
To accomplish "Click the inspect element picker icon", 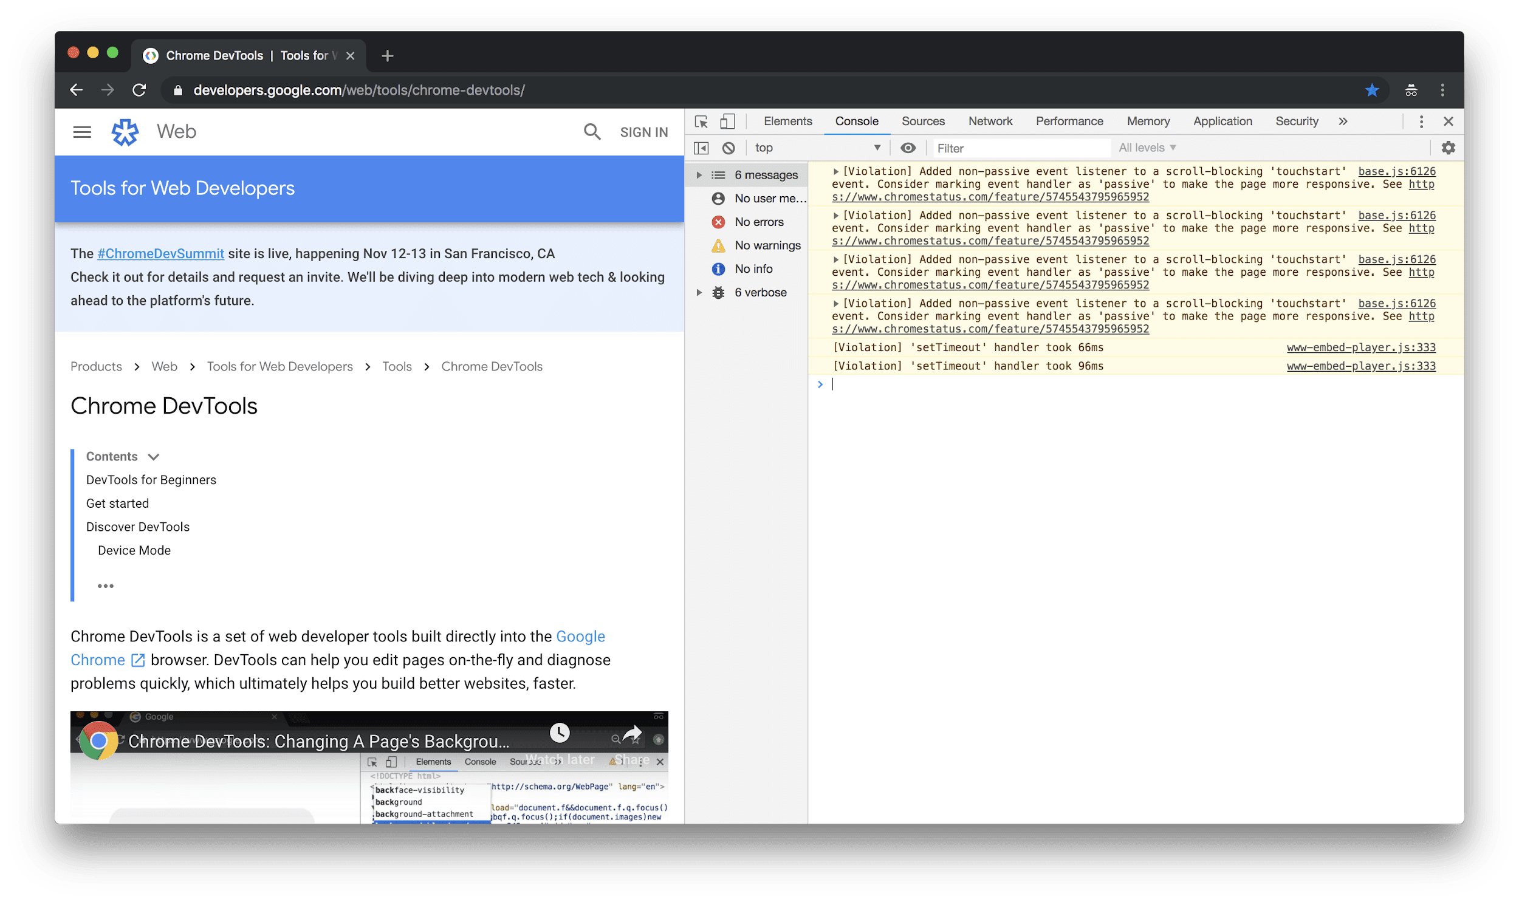I will 701,120.
